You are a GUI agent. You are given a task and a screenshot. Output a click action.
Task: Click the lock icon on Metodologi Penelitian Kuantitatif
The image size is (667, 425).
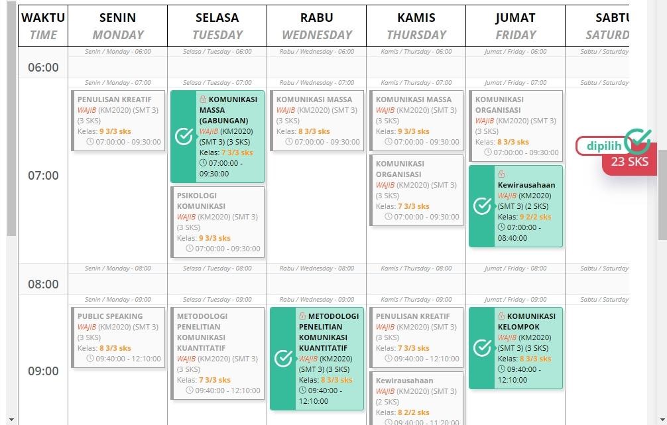pyautogui.click(x=302, y=316)
